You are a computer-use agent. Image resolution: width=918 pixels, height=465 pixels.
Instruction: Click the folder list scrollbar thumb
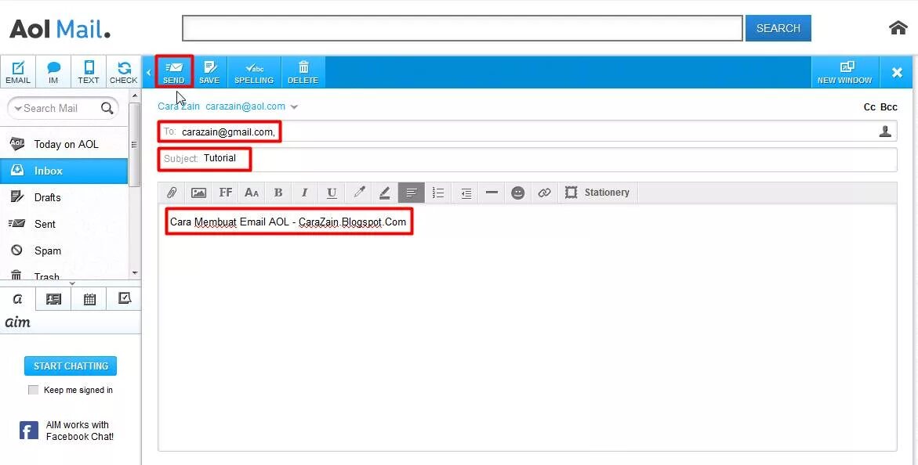134,144
